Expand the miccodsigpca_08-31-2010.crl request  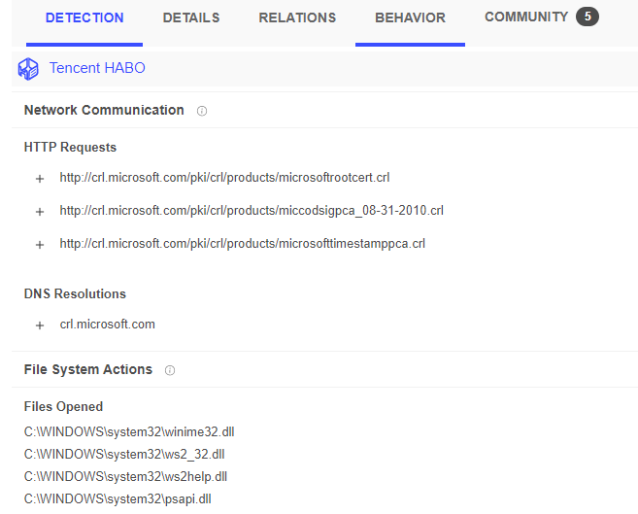(40, 212)
